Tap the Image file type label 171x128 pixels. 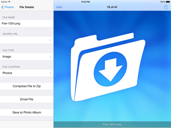pos(7,57)
